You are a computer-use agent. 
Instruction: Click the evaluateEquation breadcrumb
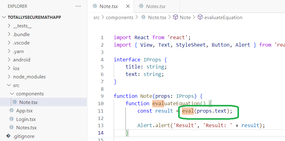tap(223, 18)
